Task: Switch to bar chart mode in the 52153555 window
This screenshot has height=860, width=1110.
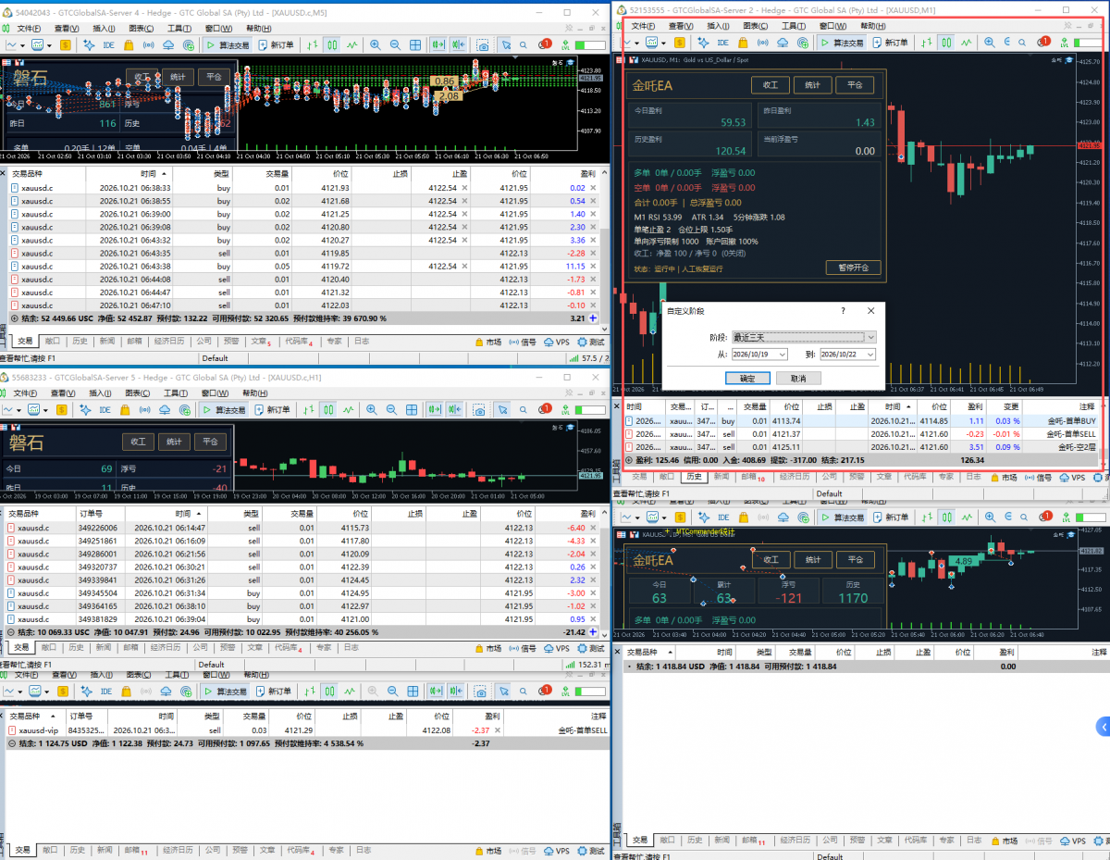Action: click(926, 42)
